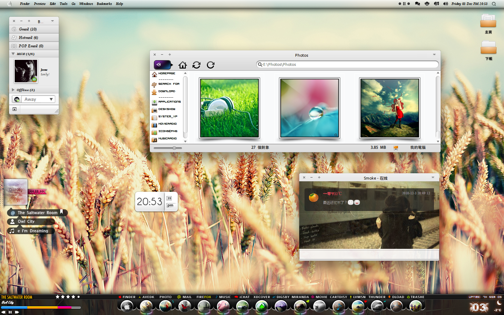Open the Finder dock icon
This screenshot has width=504, height=315.
pos(127,306)
